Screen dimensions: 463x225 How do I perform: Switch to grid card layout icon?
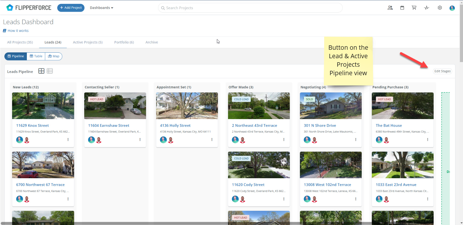click(x=42, y=71)
